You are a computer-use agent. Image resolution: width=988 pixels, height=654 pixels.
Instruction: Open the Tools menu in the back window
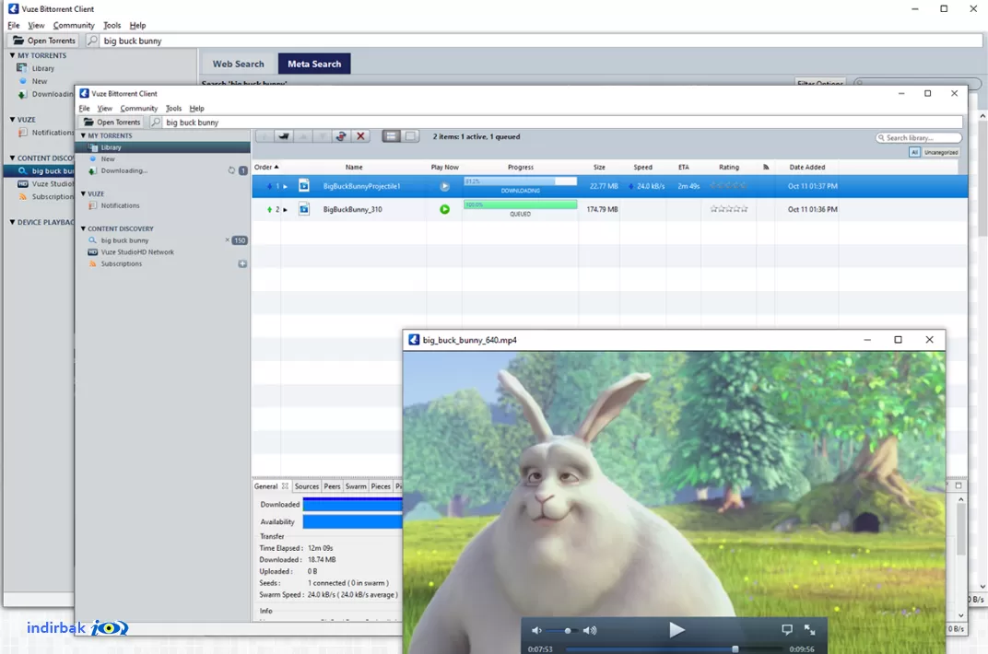112,25
